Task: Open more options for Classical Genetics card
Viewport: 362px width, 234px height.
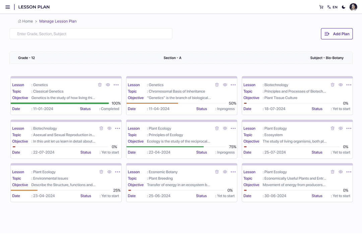Action: tap(116, 85)
